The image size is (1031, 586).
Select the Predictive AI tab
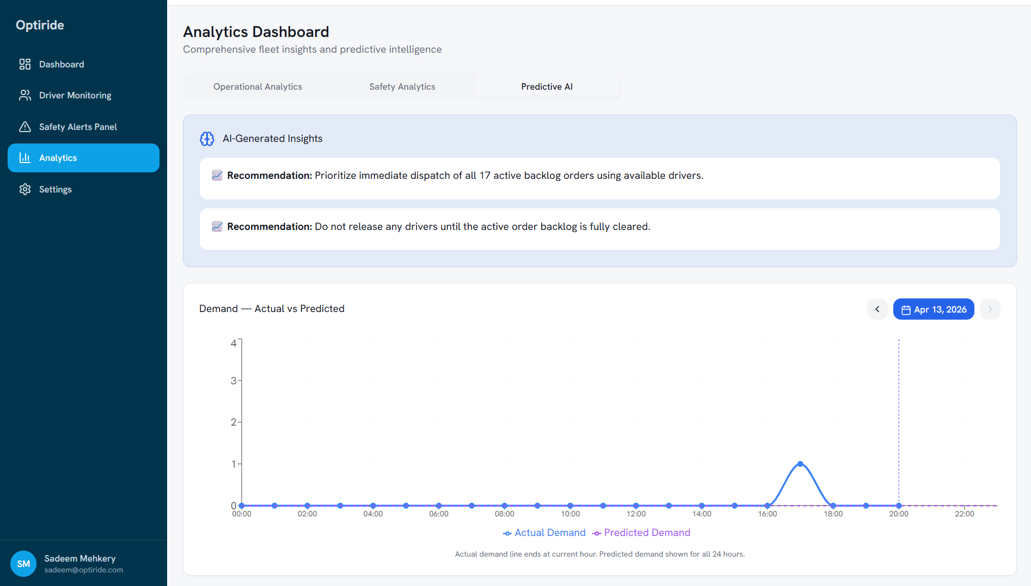pos(547,86)
